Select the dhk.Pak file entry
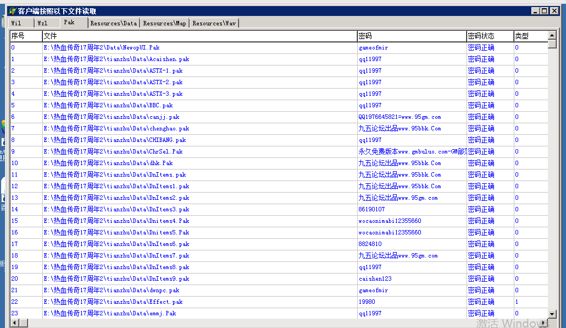566x328 pixels. pos(108,163)
